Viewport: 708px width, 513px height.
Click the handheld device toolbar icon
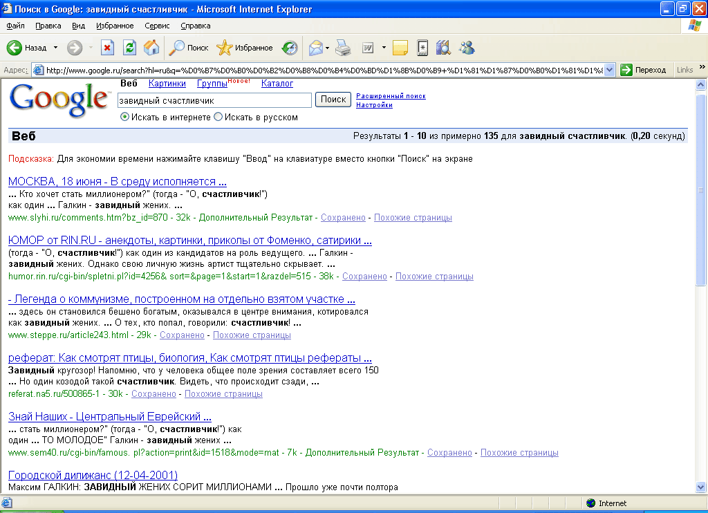422,48
